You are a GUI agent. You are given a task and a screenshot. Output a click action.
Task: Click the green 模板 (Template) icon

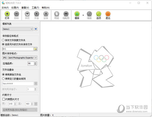tap(77, 14)
